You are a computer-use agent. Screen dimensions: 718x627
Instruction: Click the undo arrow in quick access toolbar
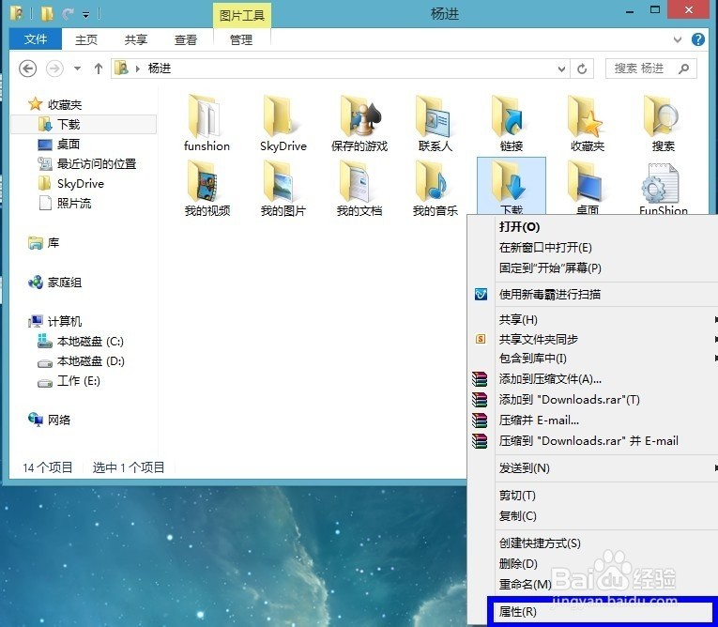(68, 14)
